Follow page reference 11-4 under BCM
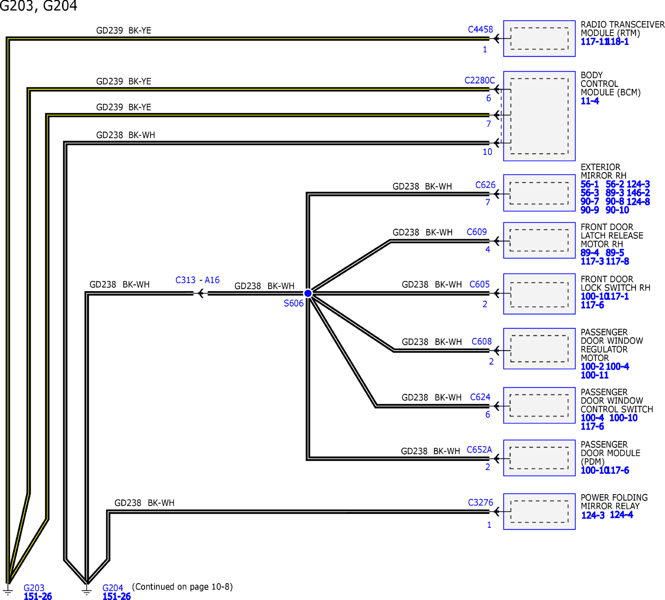Viewport: 665px width, 600px height. coord(589,101)
